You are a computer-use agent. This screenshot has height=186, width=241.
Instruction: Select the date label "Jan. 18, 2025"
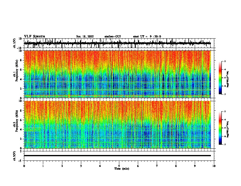point(85,36)
